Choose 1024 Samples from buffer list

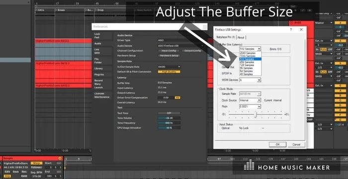tap(251, 56)
